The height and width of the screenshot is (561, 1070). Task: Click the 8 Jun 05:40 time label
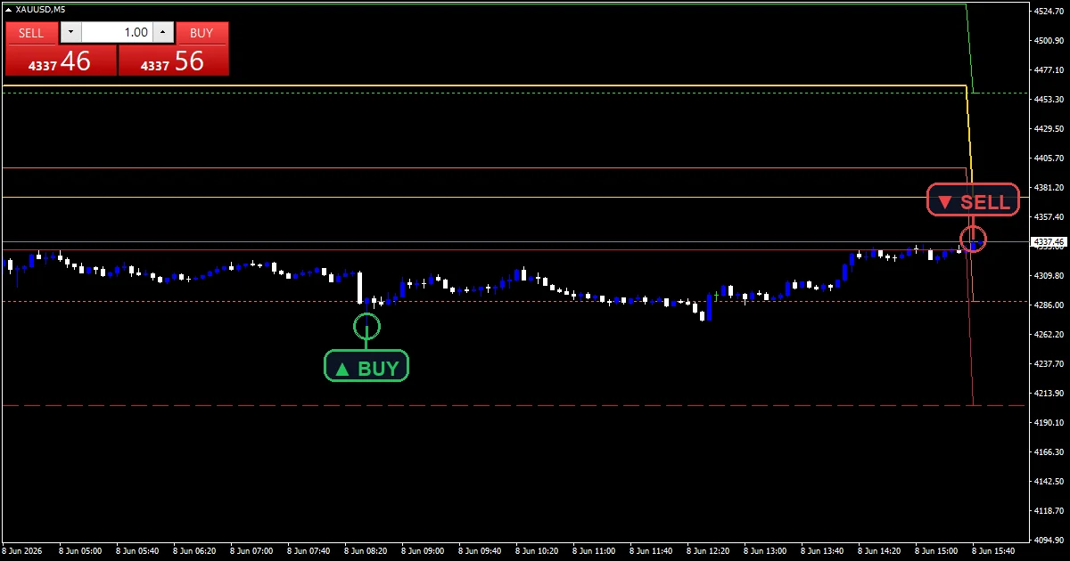click(139, 550)
